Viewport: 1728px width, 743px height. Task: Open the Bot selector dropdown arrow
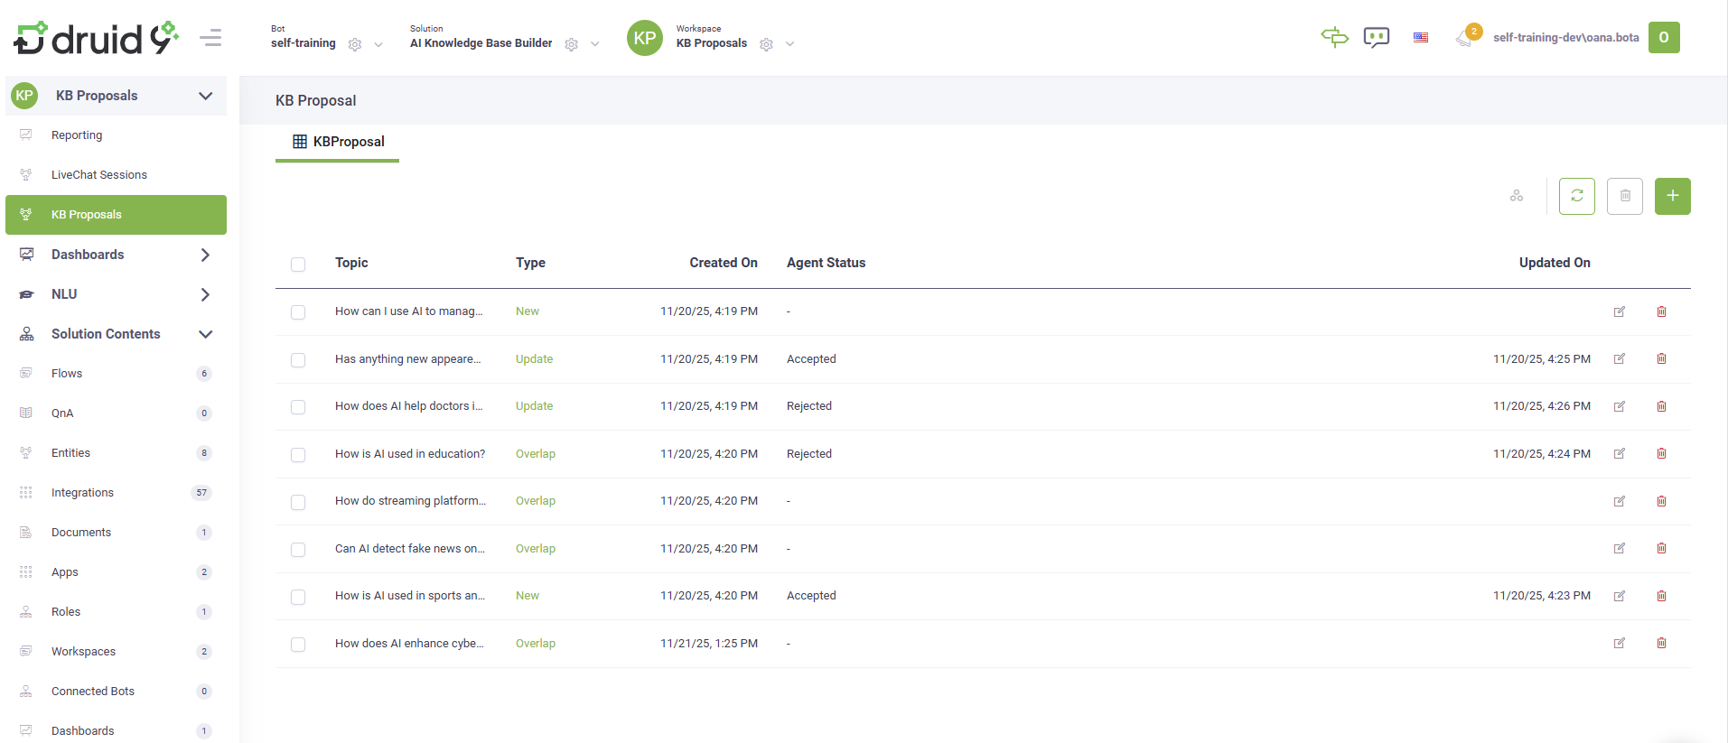coord(378,44)
